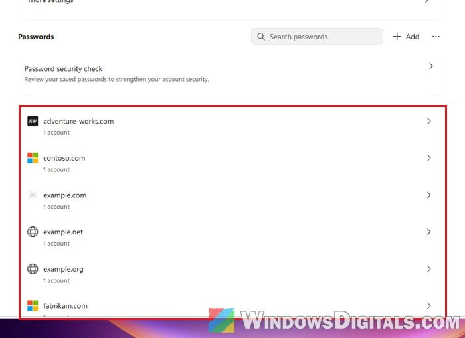The height and width of the screenshot is (338, 465).
Task: Expand the fabrikam.com entry chevron
Action: click(x=429, y=305)
